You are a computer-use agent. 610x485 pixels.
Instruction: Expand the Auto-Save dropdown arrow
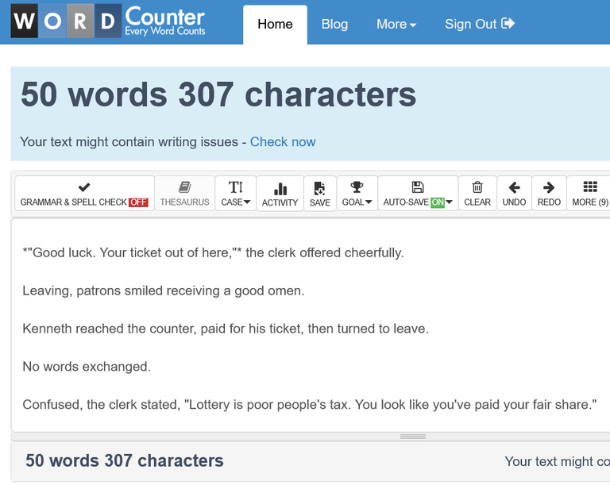(450, 202)
